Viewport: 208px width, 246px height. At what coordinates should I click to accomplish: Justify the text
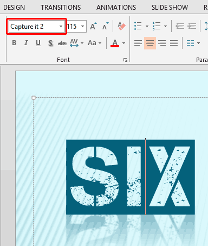click(174, 43)
